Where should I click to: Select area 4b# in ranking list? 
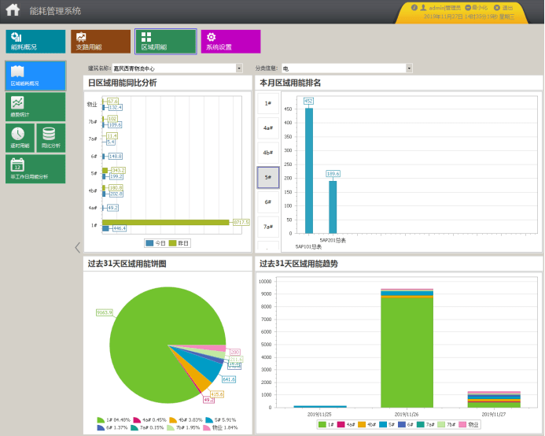pos(268,153)
